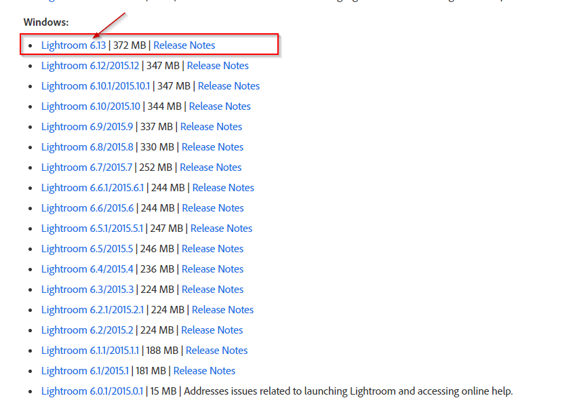This screenshot has height=415, width=575.
Task: Download Lightroom 6.10.1/2015.10.1
Action: [96, 86]
